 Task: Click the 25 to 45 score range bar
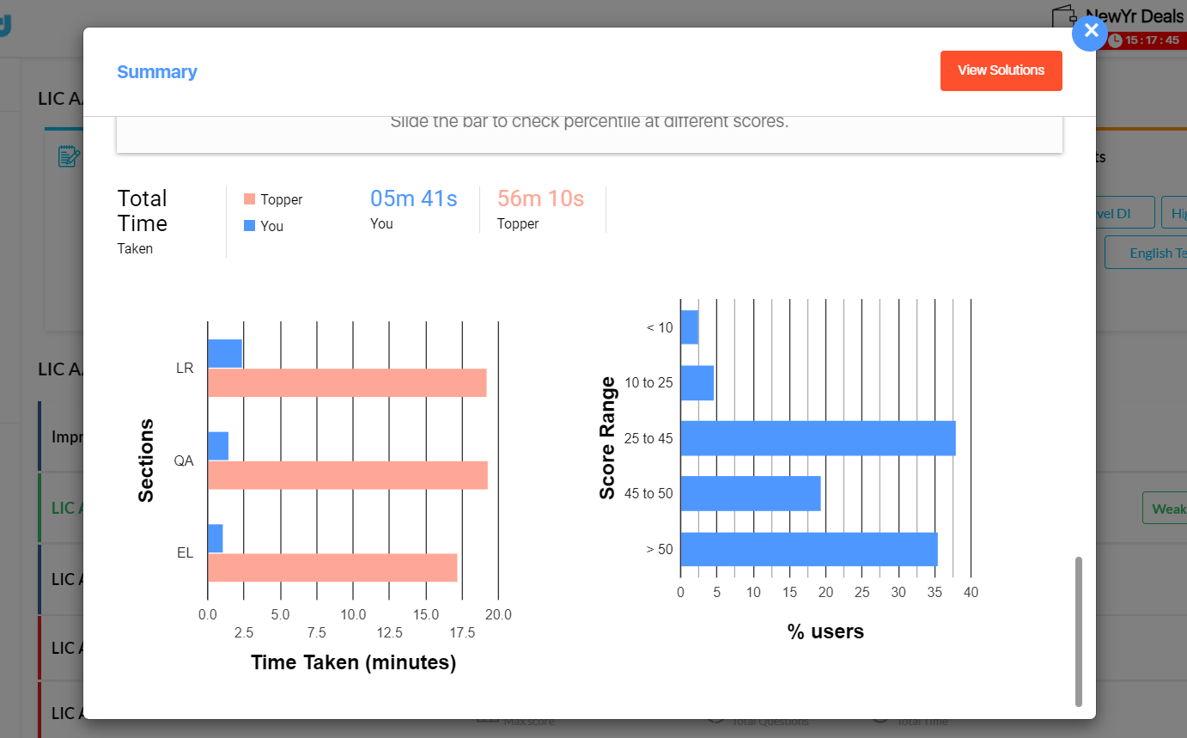pyautogui.click(x=818, y=438)
